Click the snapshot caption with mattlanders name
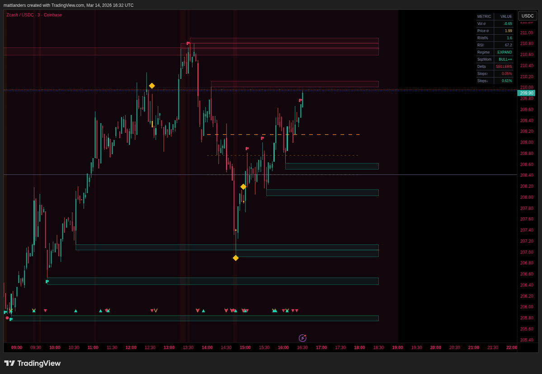Image resolution: width=542 pixels, height=374 pixels. (x=68, y=5)
